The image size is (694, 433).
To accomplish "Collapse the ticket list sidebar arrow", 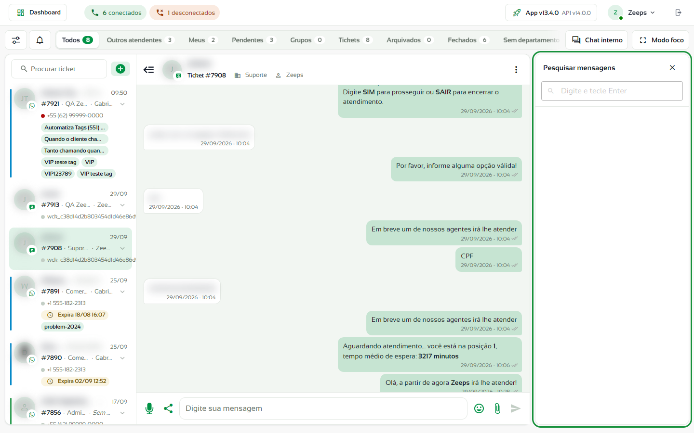I will pyautogui.click(x=148, y=70).
